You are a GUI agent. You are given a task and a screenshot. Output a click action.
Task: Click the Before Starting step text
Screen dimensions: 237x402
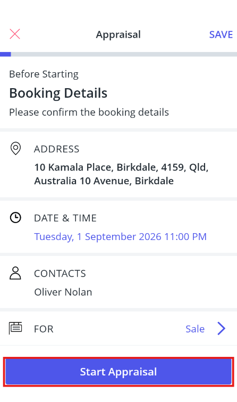click(44, 74)
